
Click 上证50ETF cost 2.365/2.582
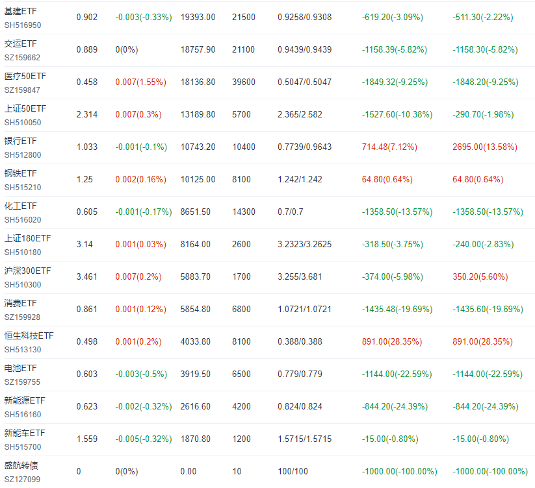300,114
